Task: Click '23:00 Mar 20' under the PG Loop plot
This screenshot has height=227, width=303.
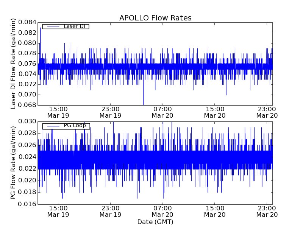Action: [267, 211]
